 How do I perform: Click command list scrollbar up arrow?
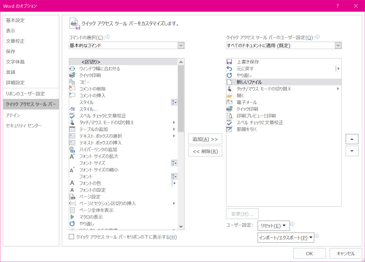pyautogui.click(x=181, y=62)
